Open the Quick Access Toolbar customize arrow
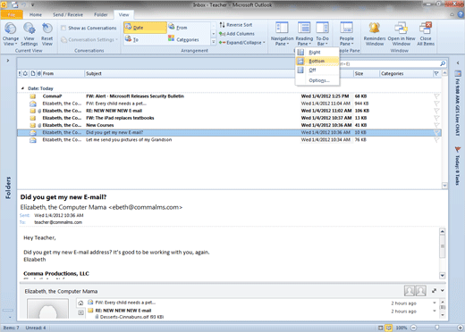Image resolution: width=465 pixels, height=332 pixels. coord(32,4)
